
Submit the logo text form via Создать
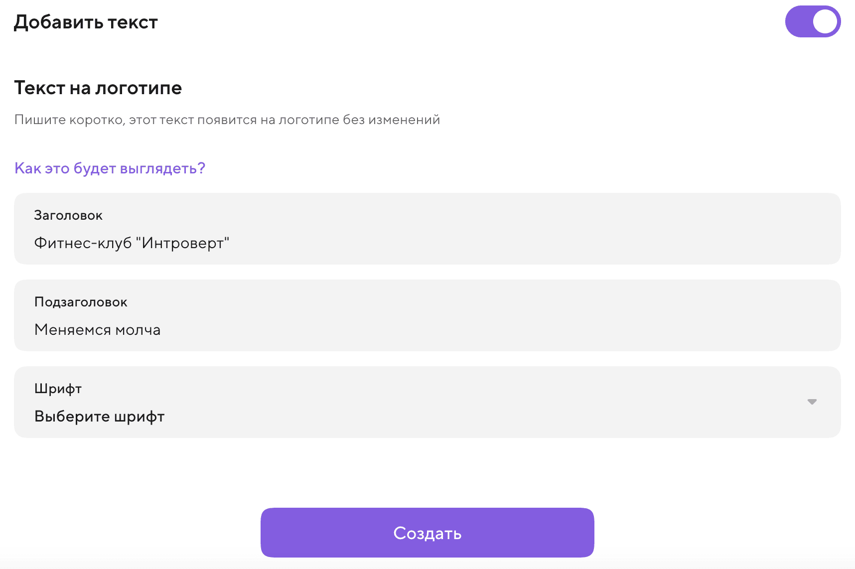427,532
